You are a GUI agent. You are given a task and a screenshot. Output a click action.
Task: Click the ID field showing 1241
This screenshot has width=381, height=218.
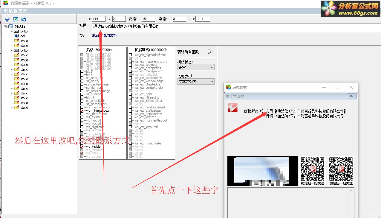[203, 19]
